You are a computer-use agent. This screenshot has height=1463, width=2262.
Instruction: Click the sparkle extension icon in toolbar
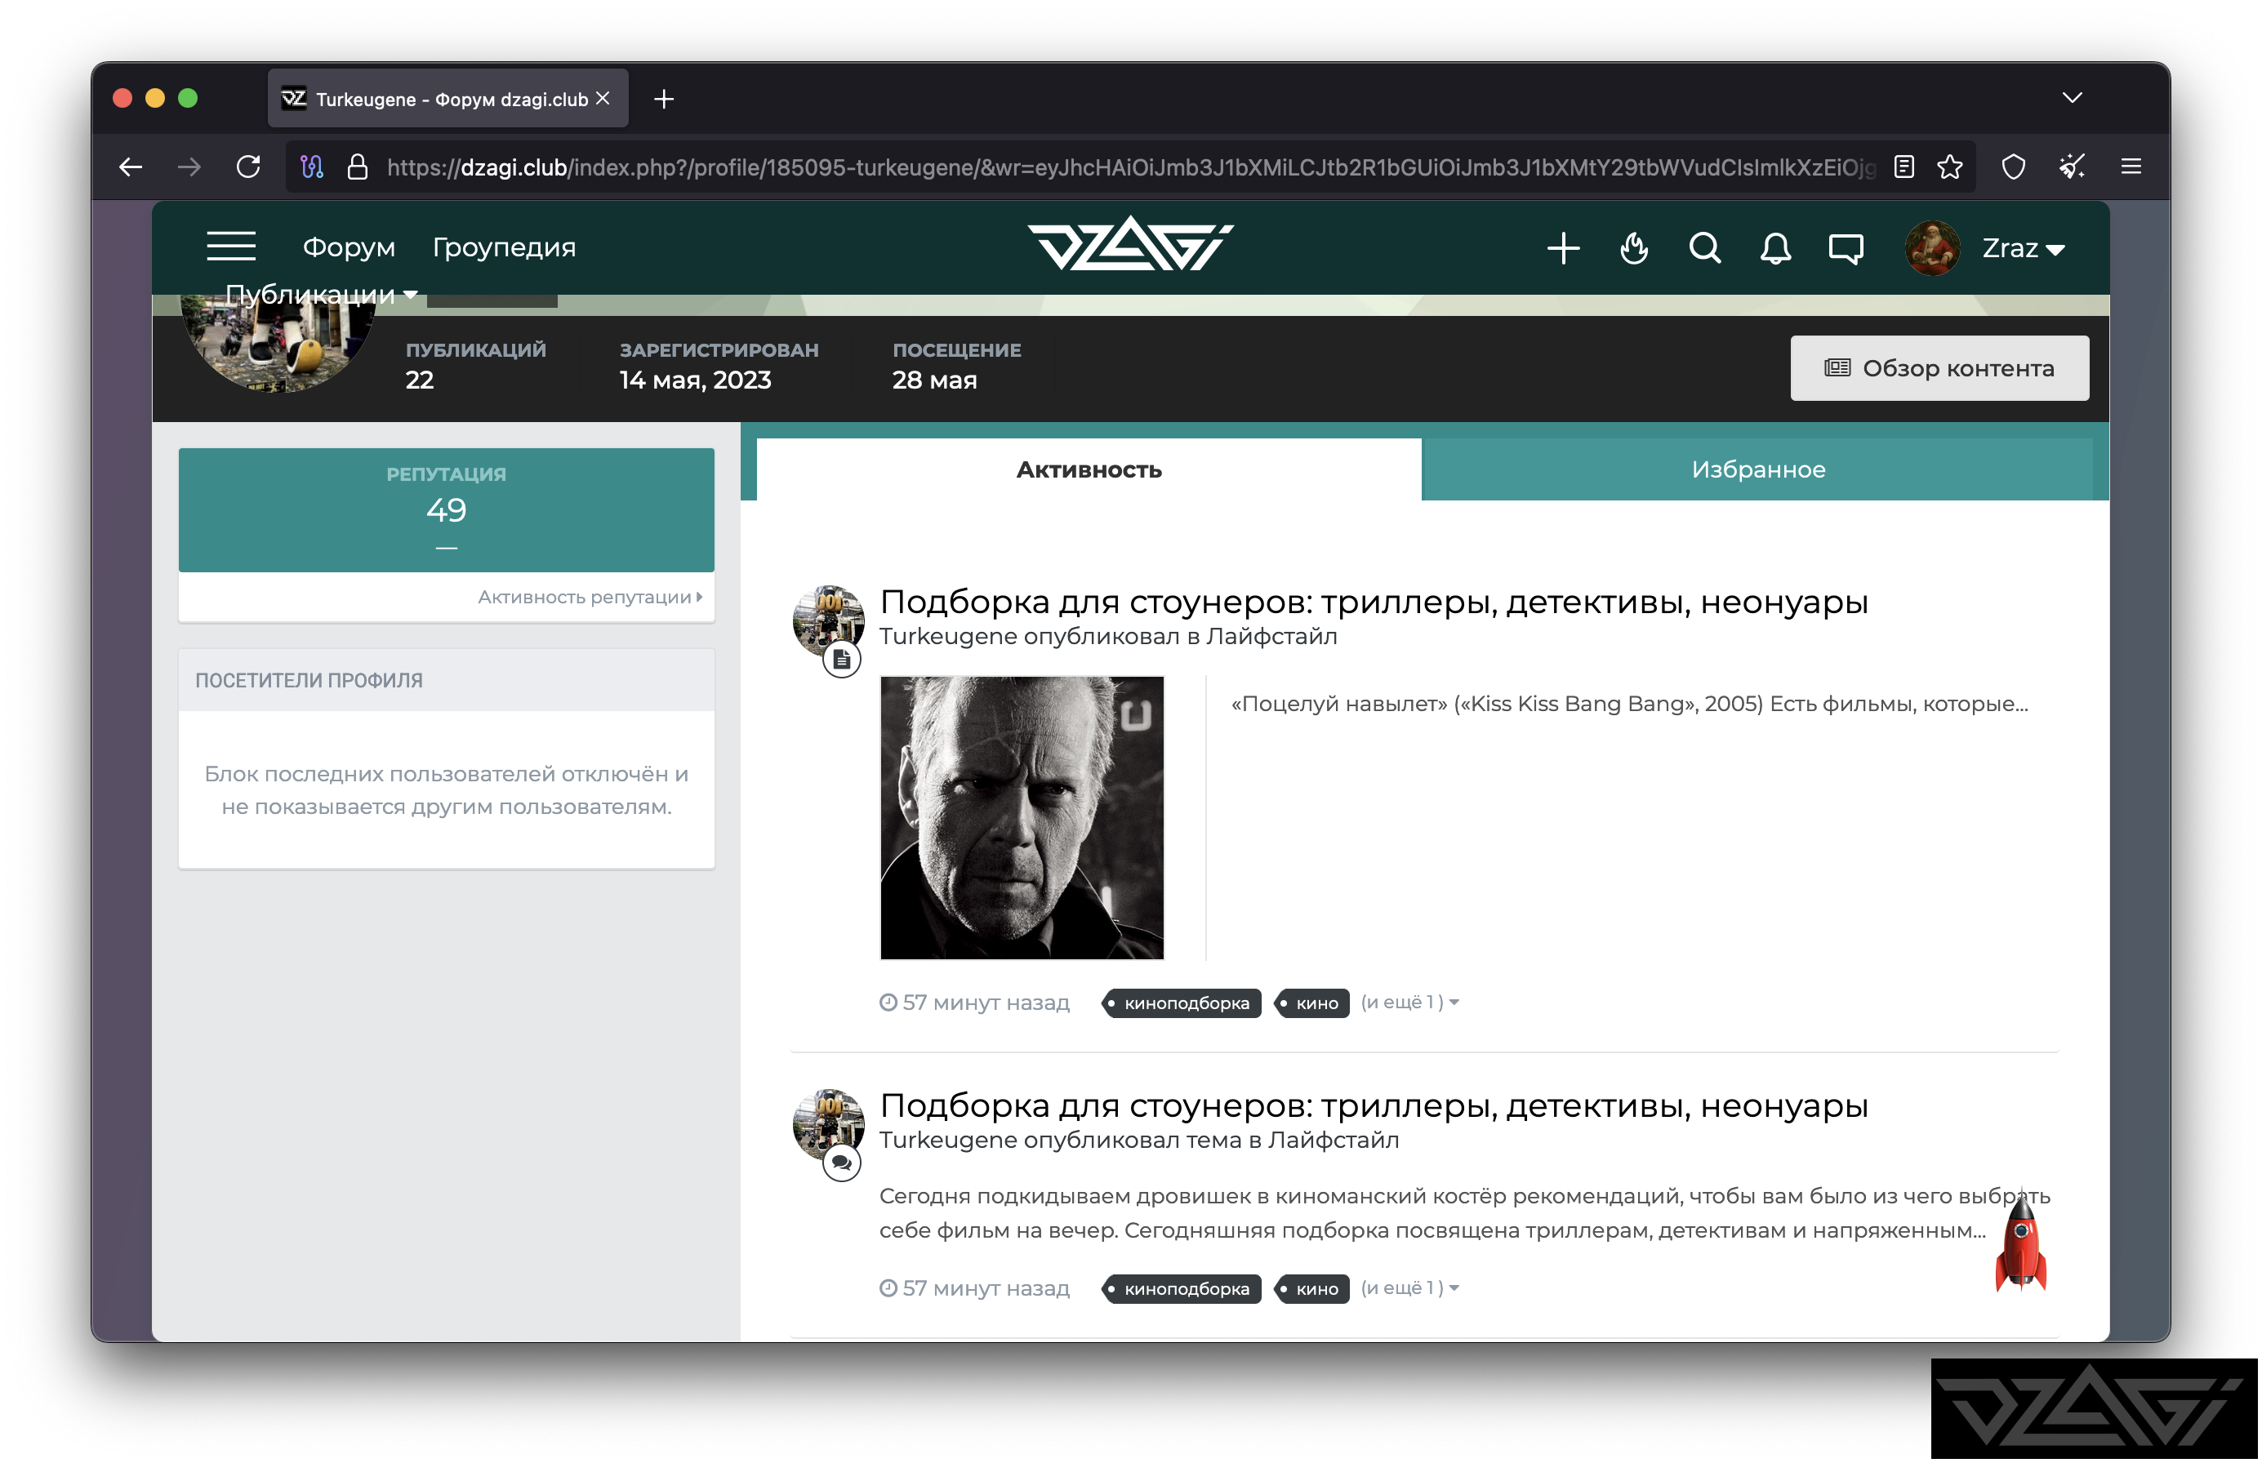pyautogui.click(x=2072, y=167)
